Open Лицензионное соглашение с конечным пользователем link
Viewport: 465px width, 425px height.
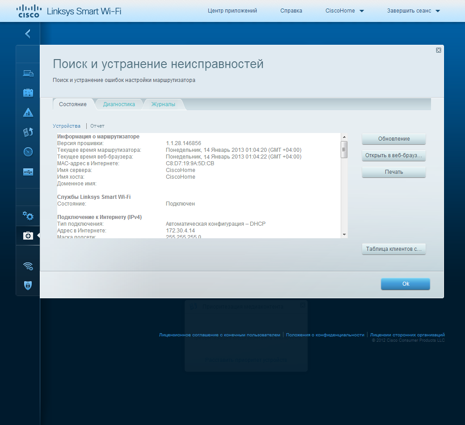click(x=220, y=335)
